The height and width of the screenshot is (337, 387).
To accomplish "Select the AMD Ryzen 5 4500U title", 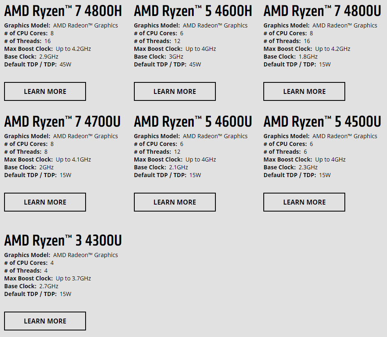I will click(x=322, y=121).
